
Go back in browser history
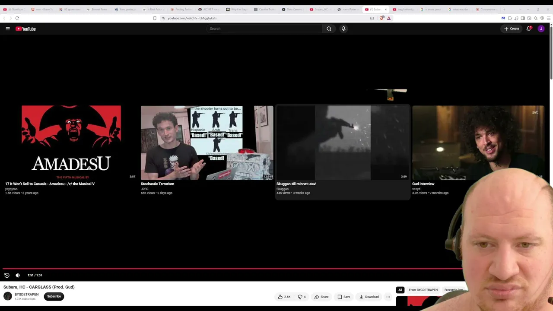tap(4, 18)
